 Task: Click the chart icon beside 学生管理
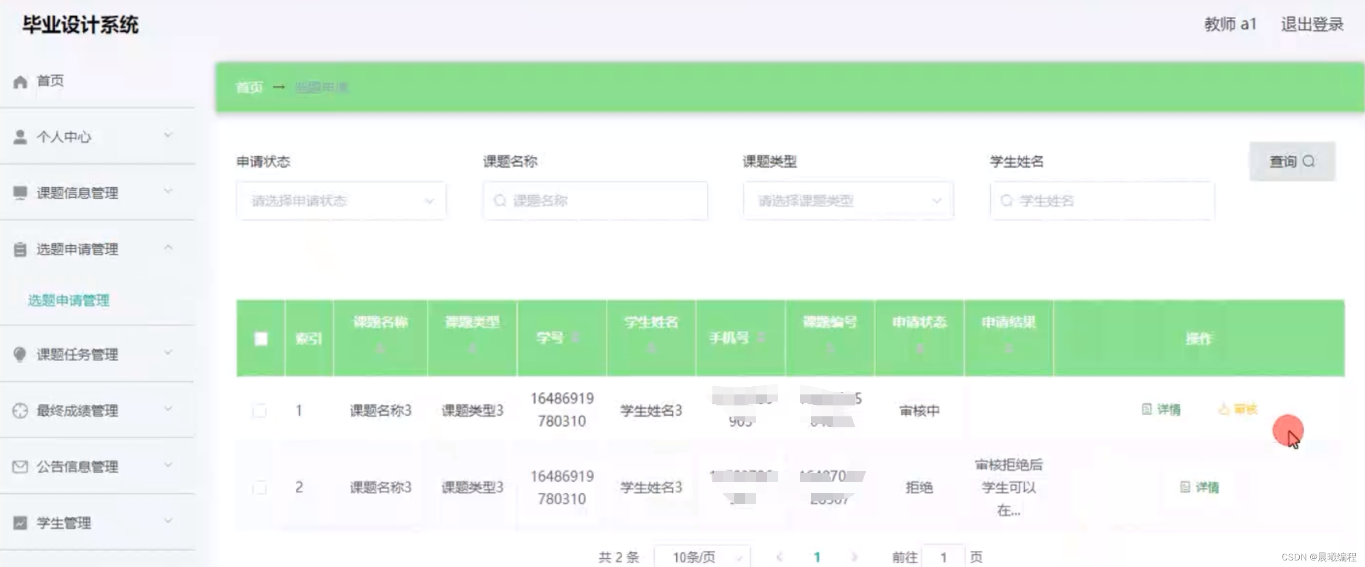tap(20, 523)
